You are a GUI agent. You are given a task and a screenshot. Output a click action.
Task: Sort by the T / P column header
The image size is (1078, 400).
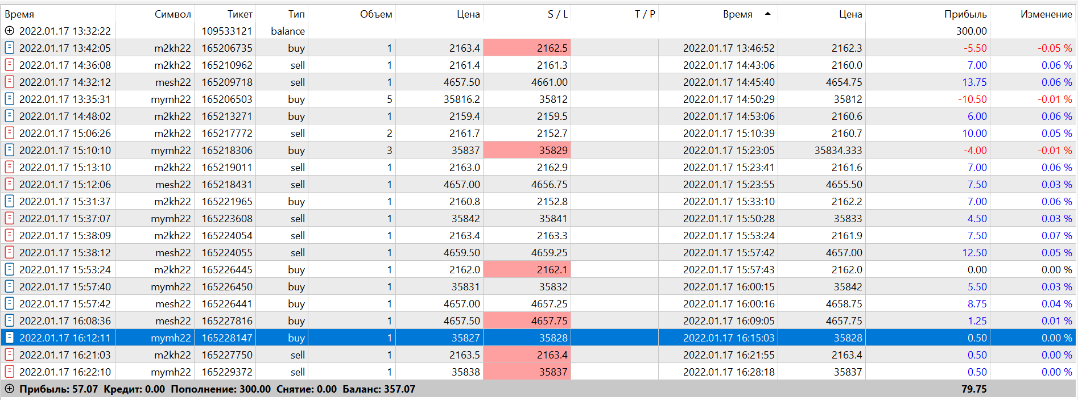614,14
